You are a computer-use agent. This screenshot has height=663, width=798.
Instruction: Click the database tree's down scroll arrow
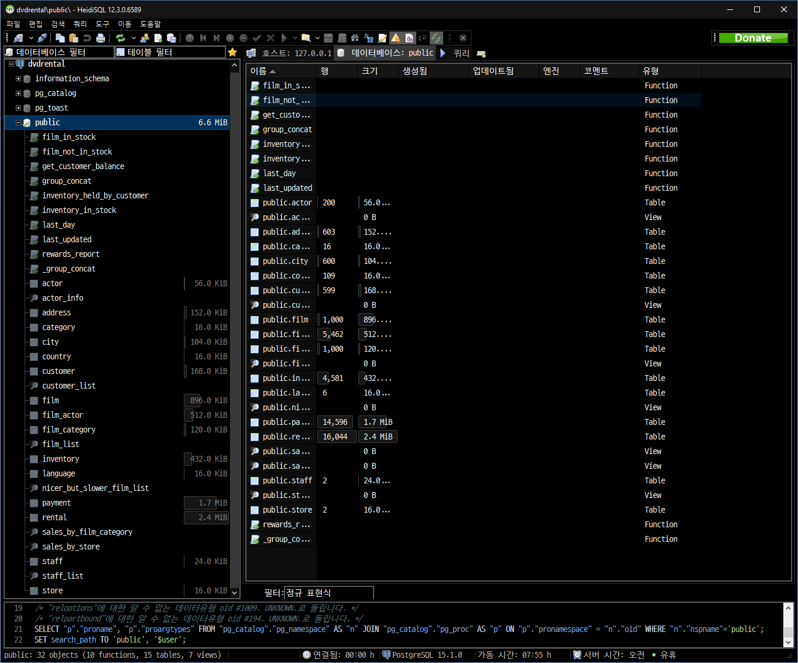(x=235, y=593)
